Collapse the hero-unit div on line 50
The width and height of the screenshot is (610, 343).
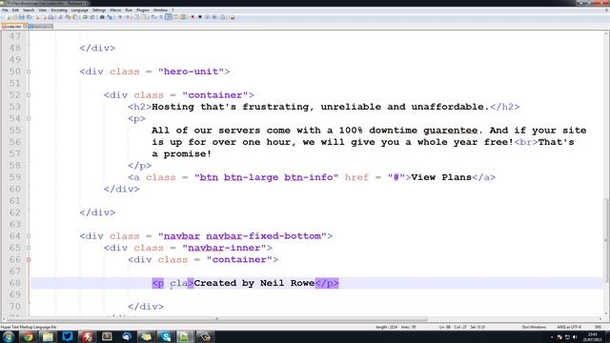29,71
